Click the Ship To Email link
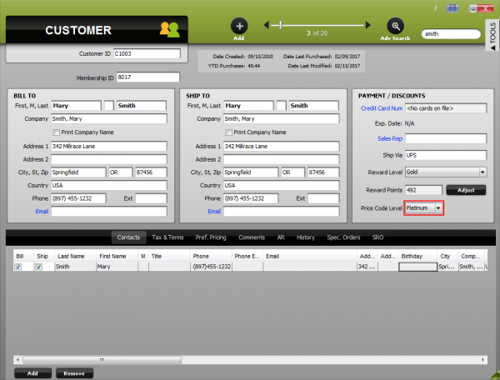The image size is (500, 380). [x=214, y=212]
